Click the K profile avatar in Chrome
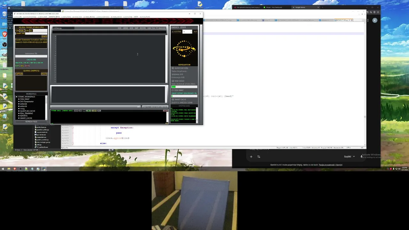Image resolution: width=409 pixels, height=230 pixels. point(375,20)
